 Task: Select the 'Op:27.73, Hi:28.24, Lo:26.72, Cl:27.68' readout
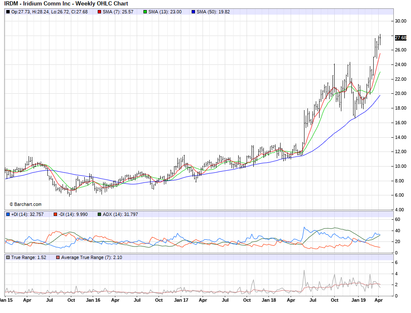point(49,12)
